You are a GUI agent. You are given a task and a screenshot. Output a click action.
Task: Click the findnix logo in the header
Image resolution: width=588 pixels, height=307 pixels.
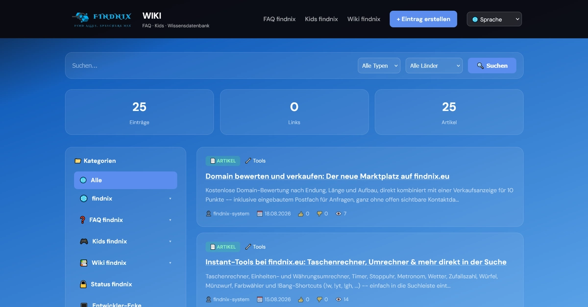coord(101,19)
